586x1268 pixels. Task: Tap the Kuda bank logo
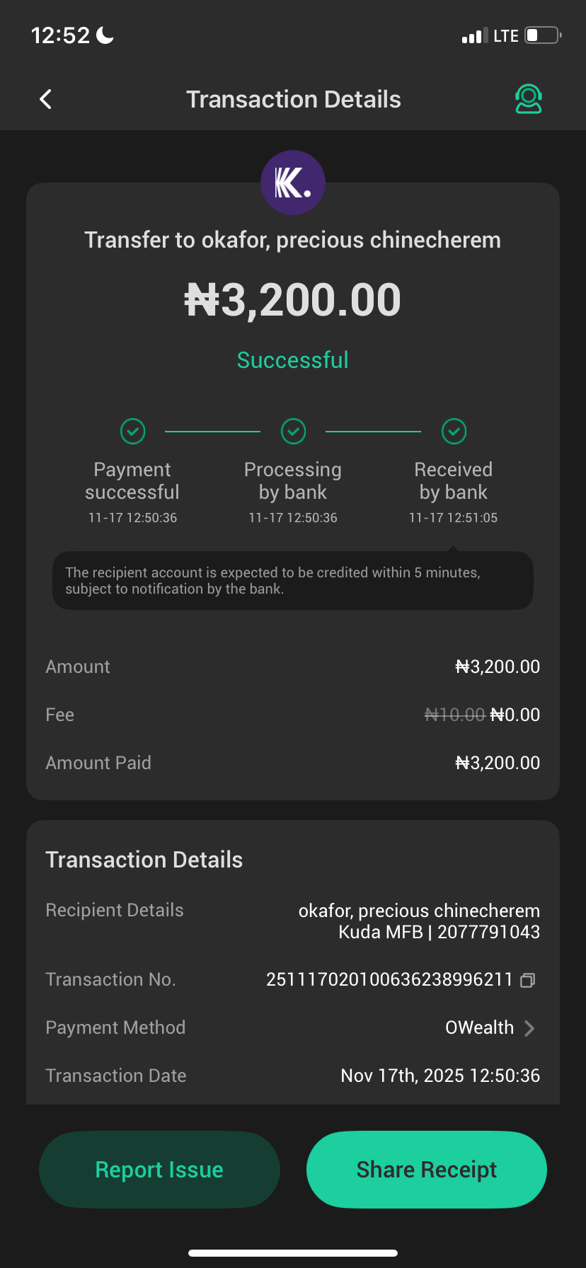coord(293,183)
